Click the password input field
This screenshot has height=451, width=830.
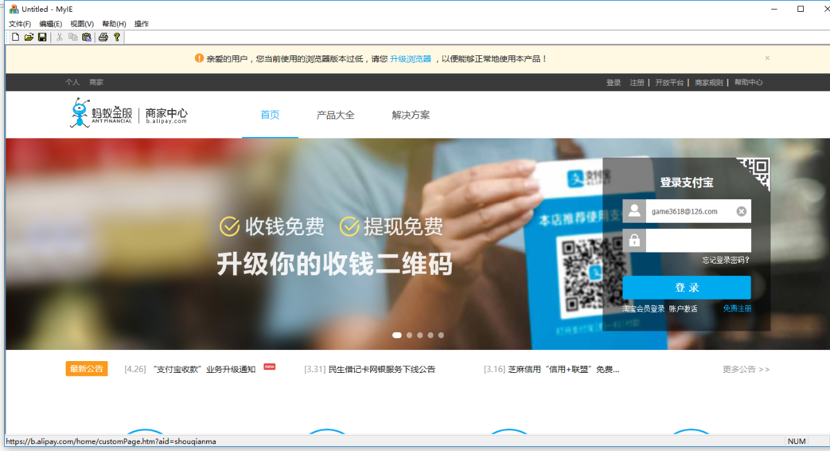[699, 241]
